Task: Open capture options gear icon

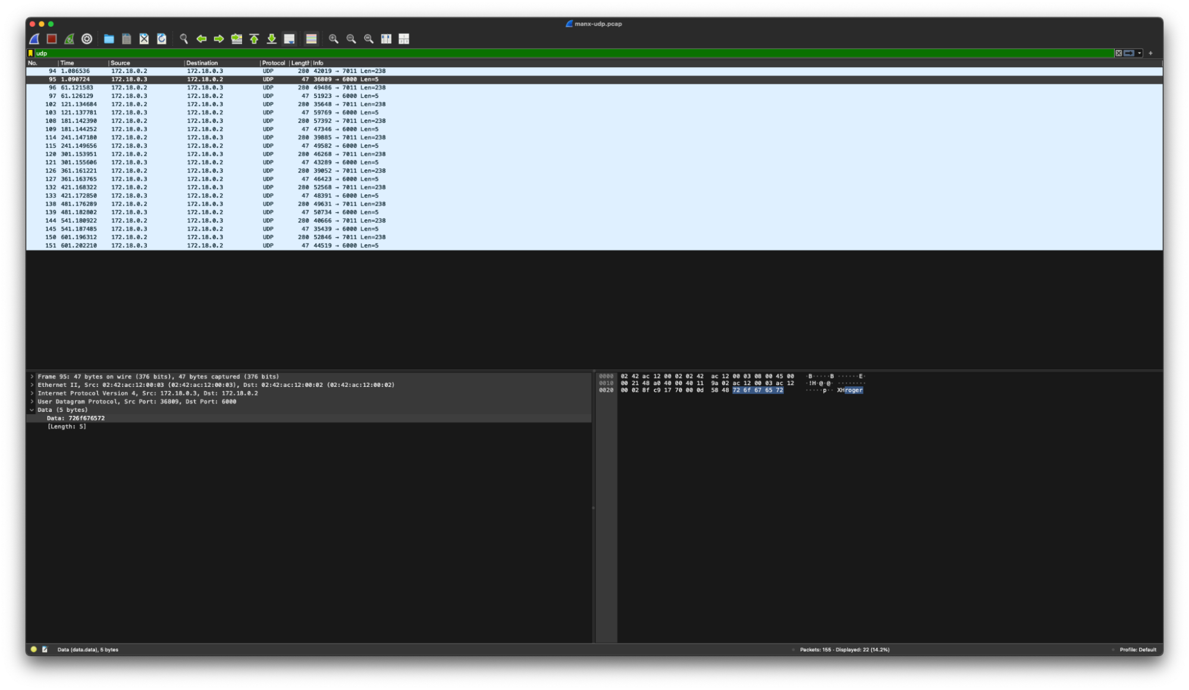Action: tap(87, 39)
